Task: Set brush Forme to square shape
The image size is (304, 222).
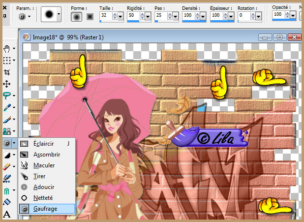Action: point(90,16)
